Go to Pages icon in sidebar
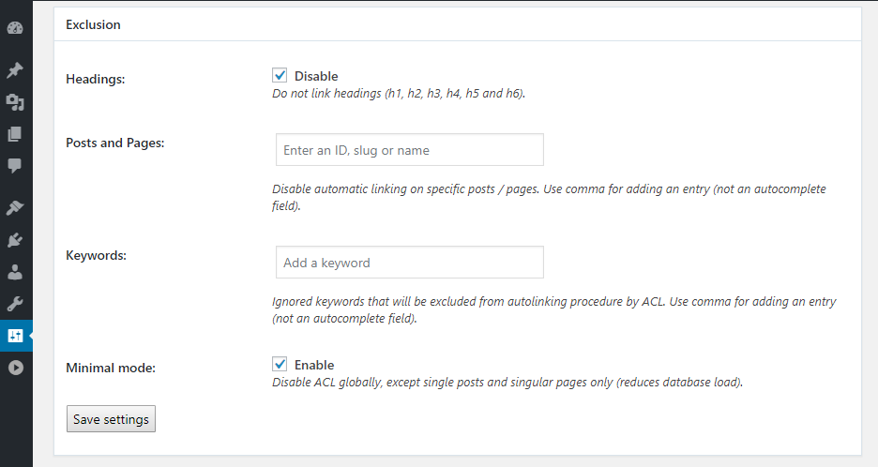 [x=15, y=134]
